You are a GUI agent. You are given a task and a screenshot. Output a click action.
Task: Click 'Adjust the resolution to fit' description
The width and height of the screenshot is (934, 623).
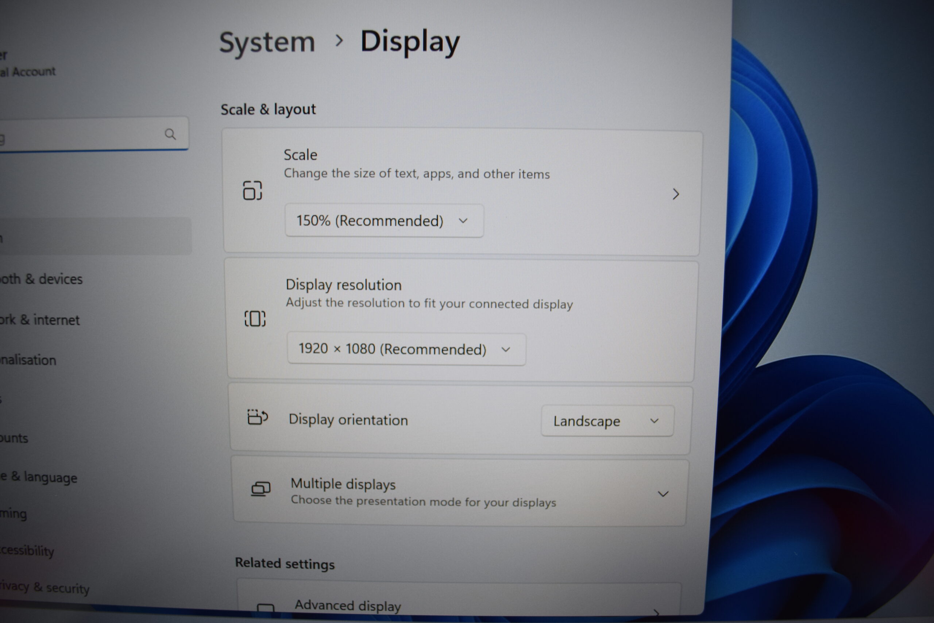(x=429, y=304)
